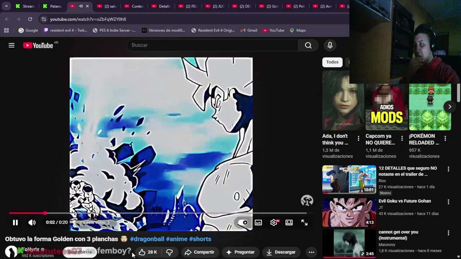Open the 'En este video' chapter chip

[x=94, y=223]
